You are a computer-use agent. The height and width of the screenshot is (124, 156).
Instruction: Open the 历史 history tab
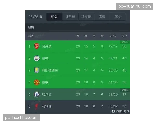pyautogui.click(x=118, y=17)
